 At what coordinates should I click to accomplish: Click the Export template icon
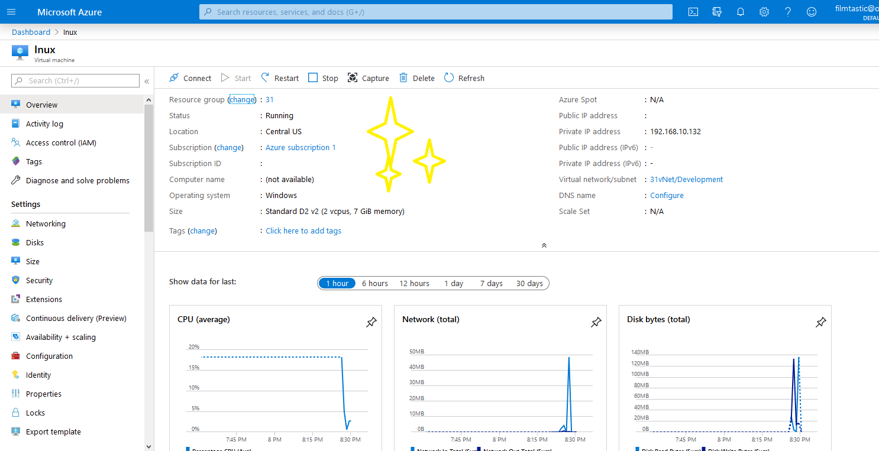click(16, 431)
